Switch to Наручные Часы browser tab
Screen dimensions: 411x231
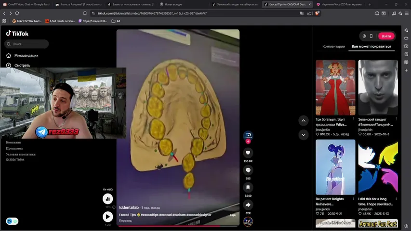click(339, 4)
